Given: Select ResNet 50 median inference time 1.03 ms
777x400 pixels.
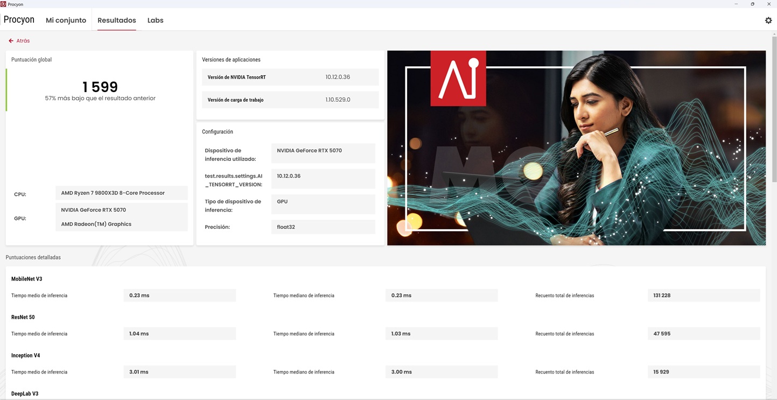Looking at the screenshot, I should pyautogui.click(x=442, y=334).
